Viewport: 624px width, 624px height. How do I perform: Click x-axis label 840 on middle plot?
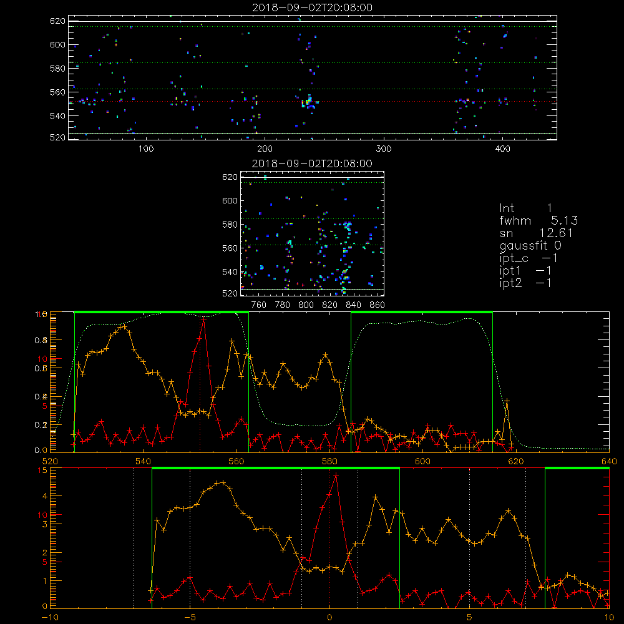pos(353,305)
